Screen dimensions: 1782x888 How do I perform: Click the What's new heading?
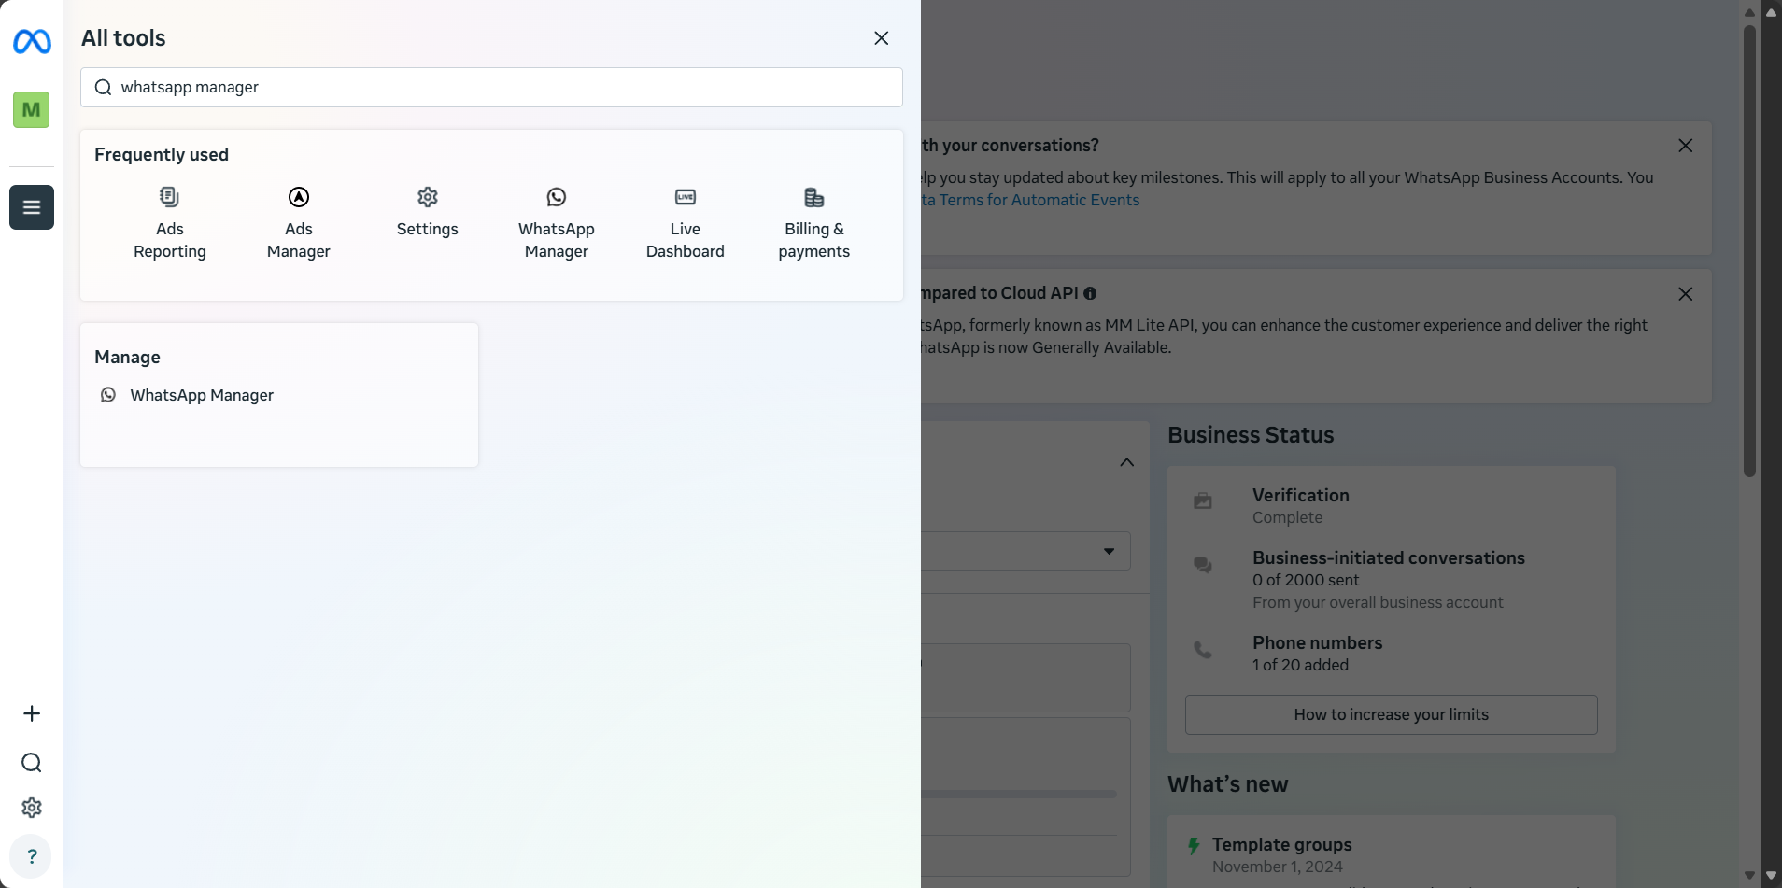click(x=1228, y=785)
